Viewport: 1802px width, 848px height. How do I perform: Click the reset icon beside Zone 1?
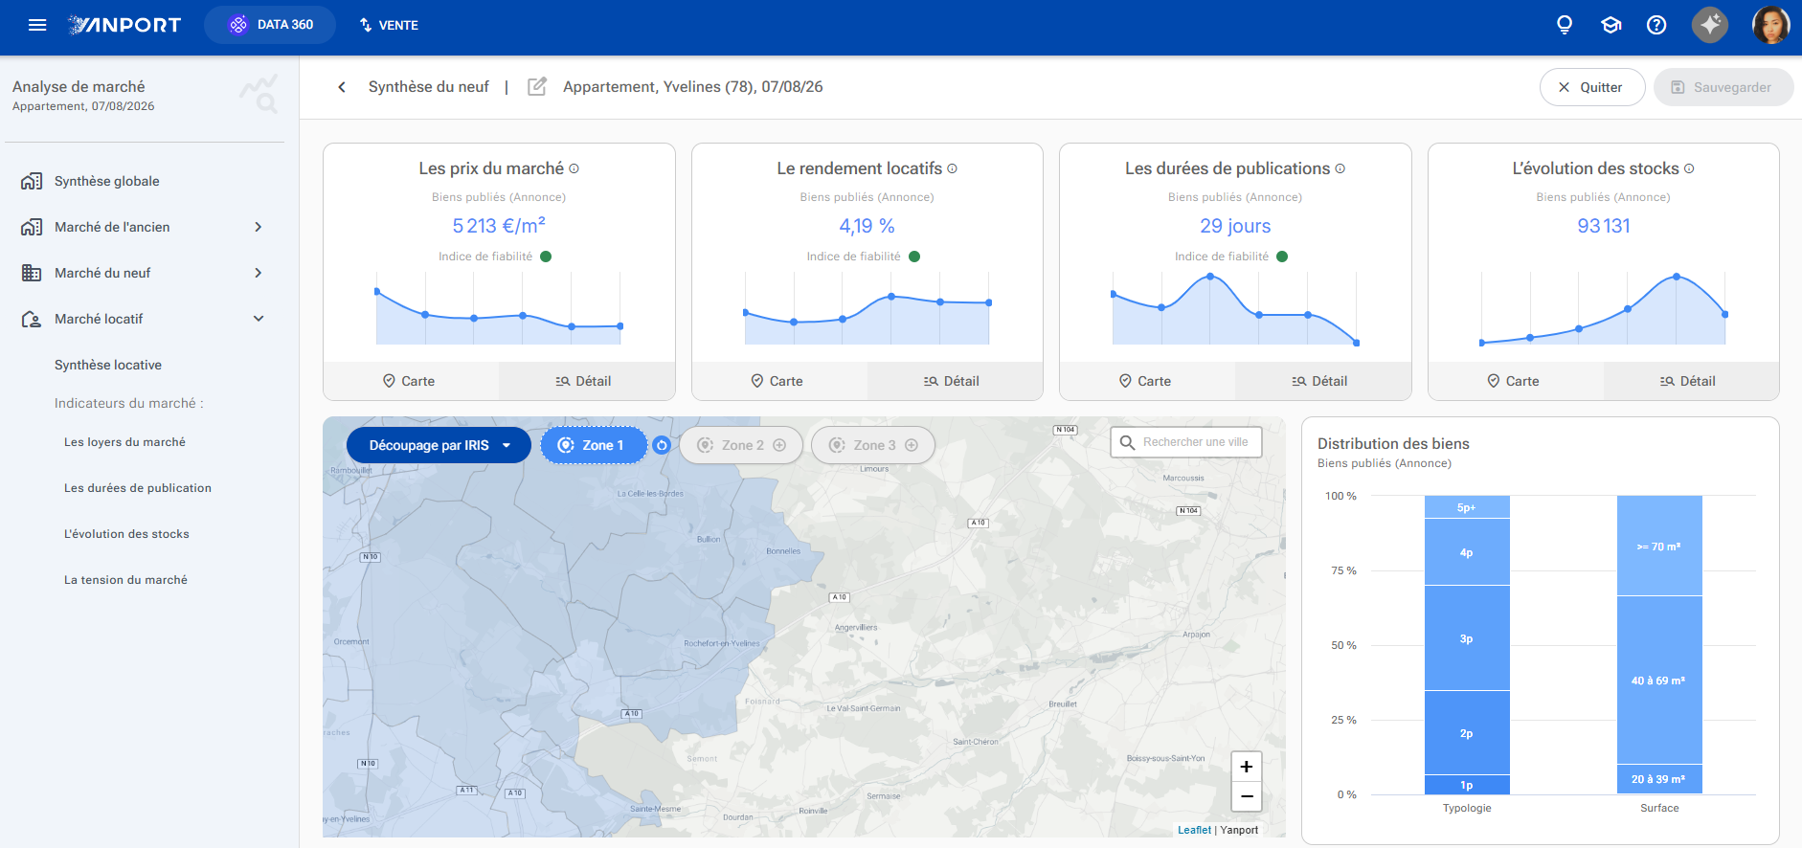(x=662, y=445)
